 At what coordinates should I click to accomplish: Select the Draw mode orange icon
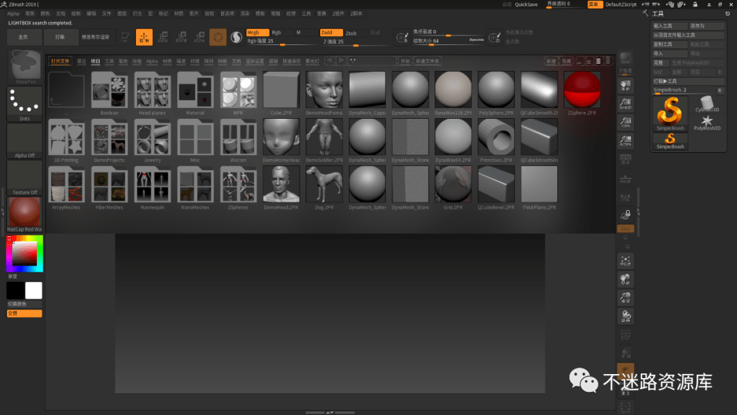coord(144,37)
